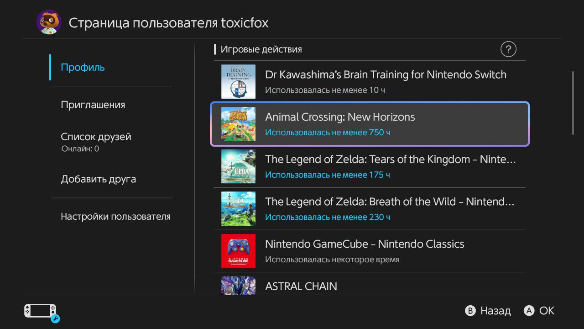Click the ASTRAL CHAIN cover thumbnail
Image resolution: width=584 pixels, height=329 pixels.
coord(238,285)
